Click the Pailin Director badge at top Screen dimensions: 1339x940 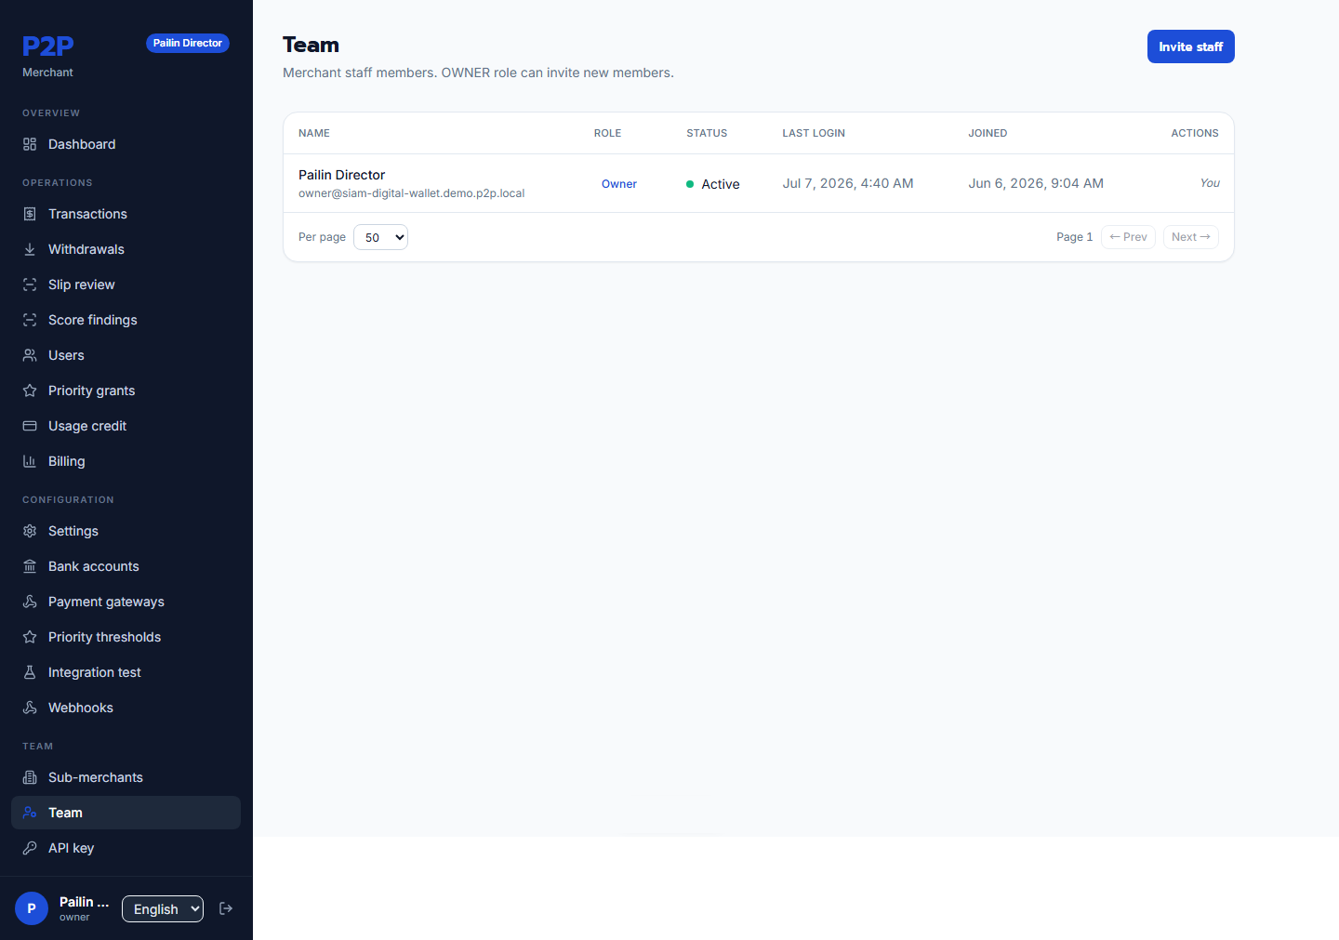(x=188, y=43)
